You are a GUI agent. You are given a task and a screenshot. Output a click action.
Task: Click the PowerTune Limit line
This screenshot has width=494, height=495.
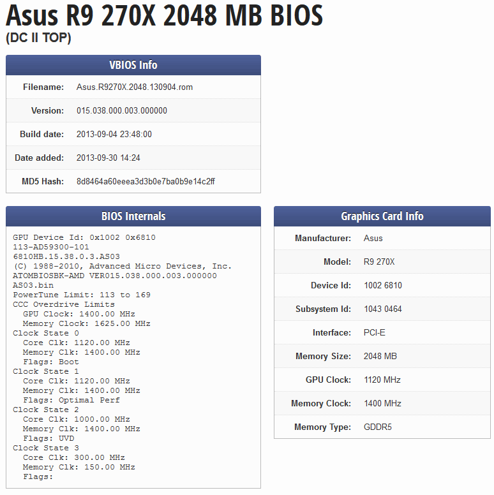point(82,295)
